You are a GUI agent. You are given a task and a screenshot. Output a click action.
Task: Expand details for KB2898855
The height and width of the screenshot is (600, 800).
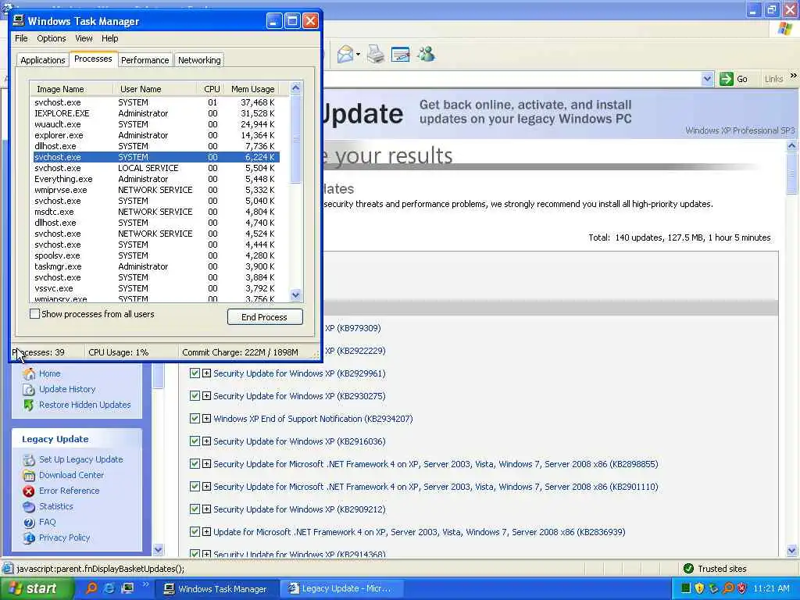(x=206, y=464)
